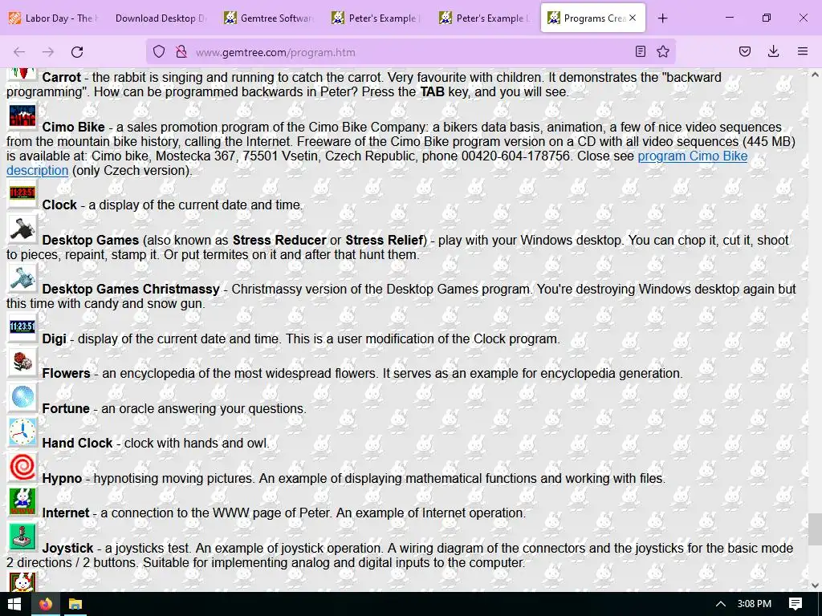Click the bold 'Flowers' program name
Screen dimensions: 822x616
[x=66, y=374]
